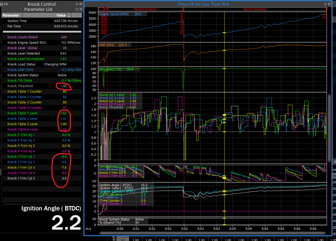Select the Knock Load Status row

click(x=42, y=64)
